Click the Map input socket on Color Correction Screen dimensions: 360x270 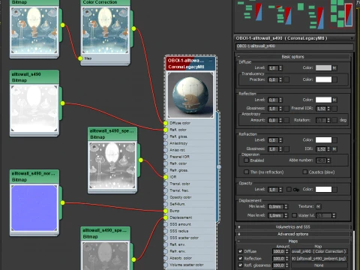(x=80, y=58)
